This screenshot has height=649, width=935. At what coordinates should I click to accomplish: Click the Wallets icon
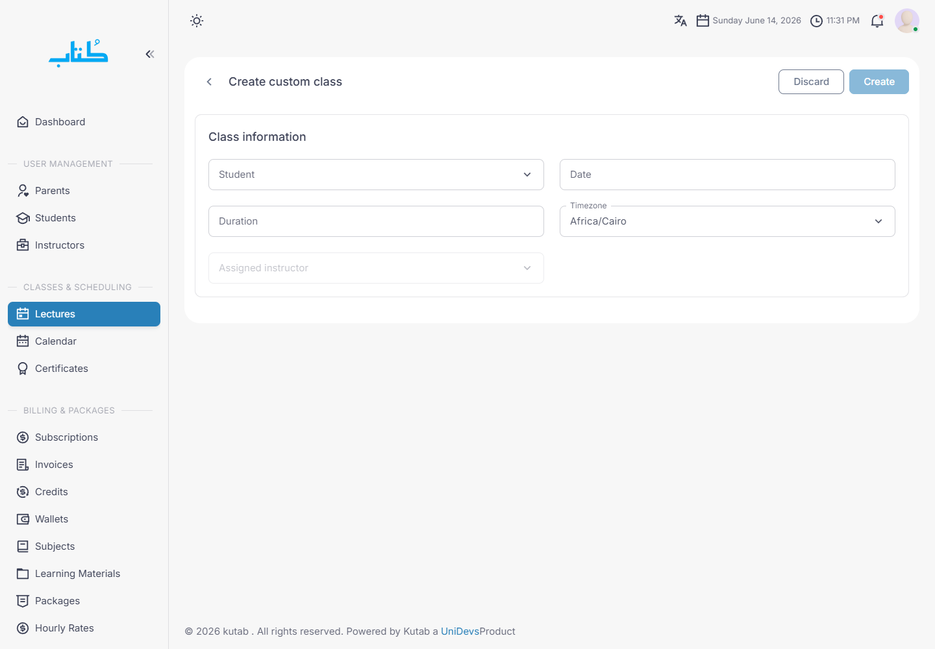23,519
